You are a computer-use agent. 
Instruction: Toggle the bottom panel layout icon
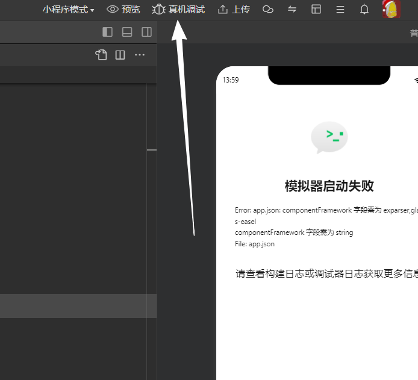[x=127, y=32]
